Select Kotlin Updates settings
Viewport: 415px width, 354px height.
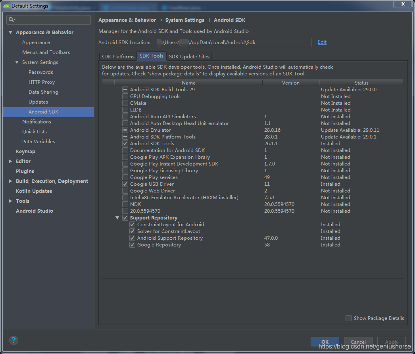click(x=34, y=191)
